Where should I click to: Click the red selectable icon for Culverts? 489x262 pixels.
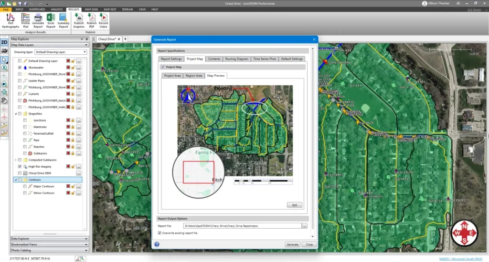tap(68, 94)
